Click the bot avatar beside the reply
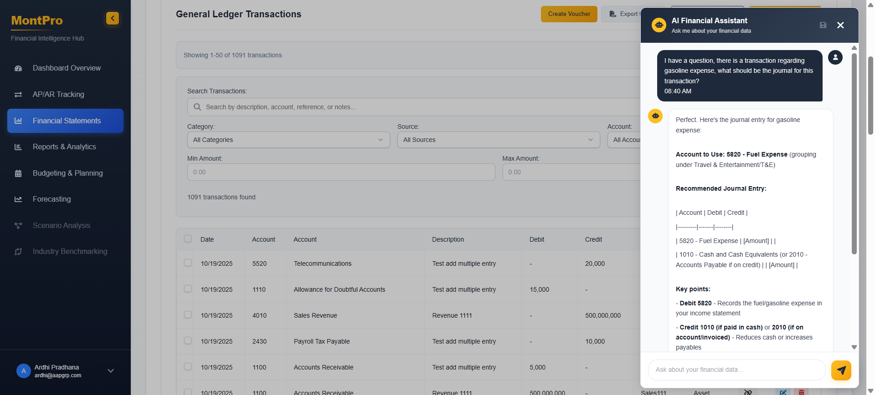875x395 pixels. click(x=655, y=116)
